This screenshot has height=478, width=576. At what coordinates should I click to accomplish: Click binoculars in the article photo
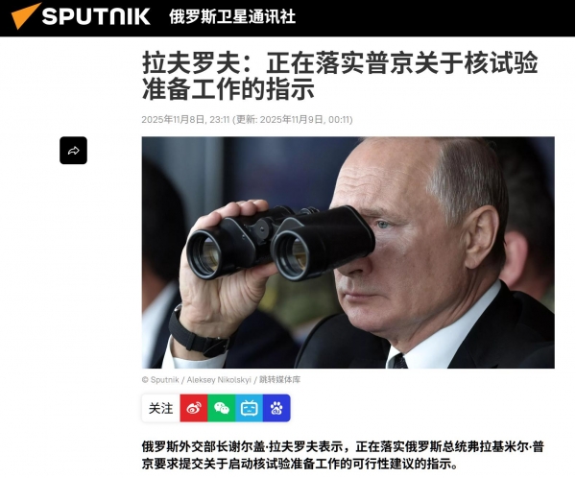click(280, 243)
